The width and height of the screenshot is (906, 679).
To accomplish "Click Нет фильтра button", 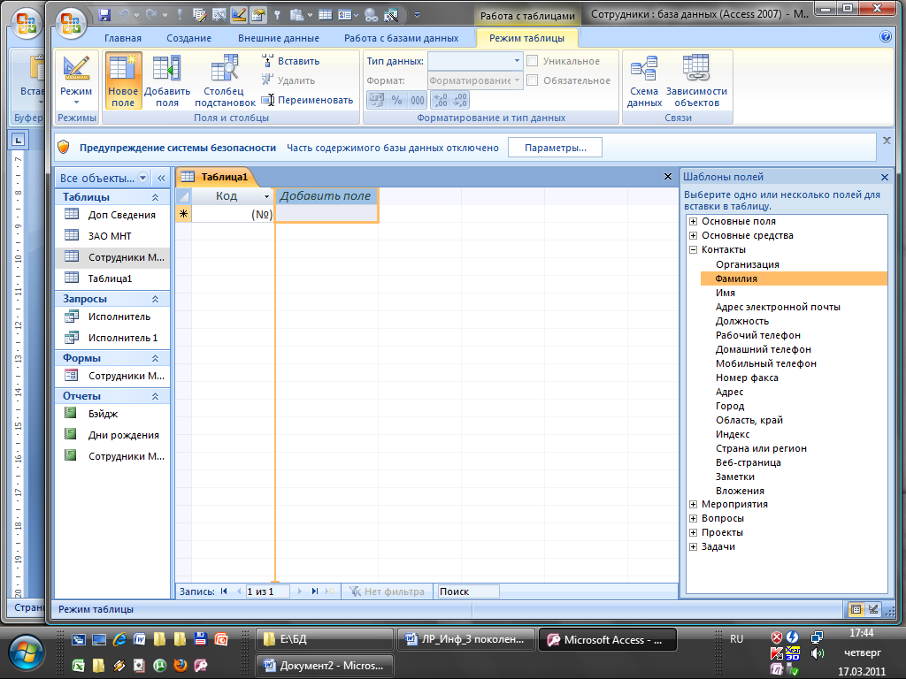I will [x=388, y=591].
